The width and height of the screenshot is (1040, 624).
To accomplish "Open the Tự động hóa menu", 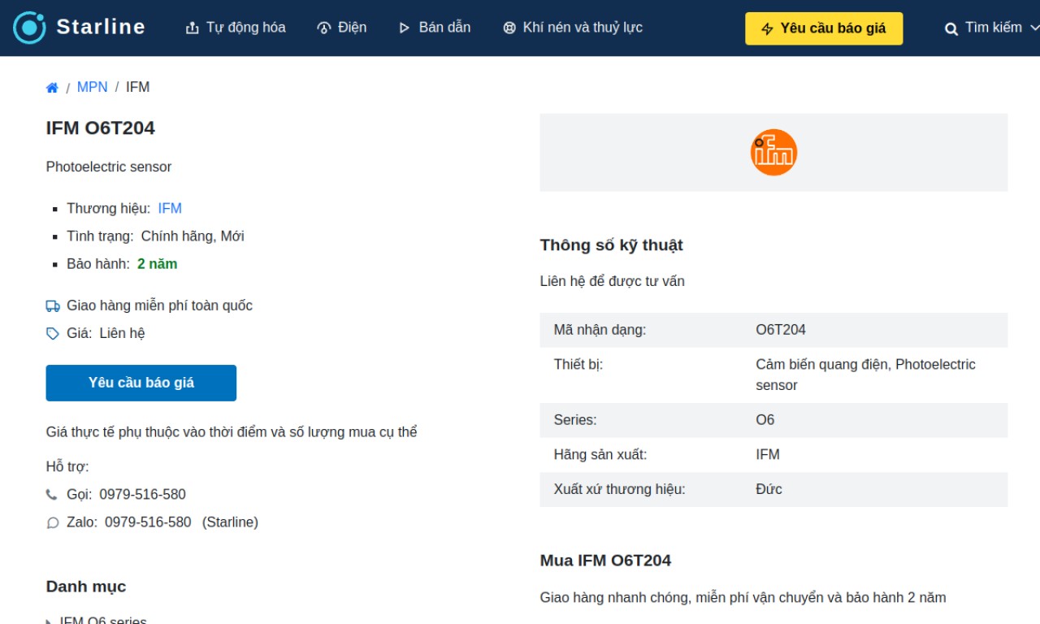I will (236, 28).
